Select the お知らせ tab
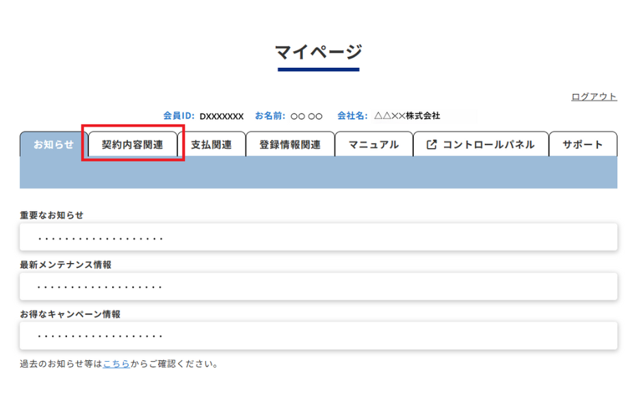Viewport: 643px width, 411px height. [x=53, y=145]
